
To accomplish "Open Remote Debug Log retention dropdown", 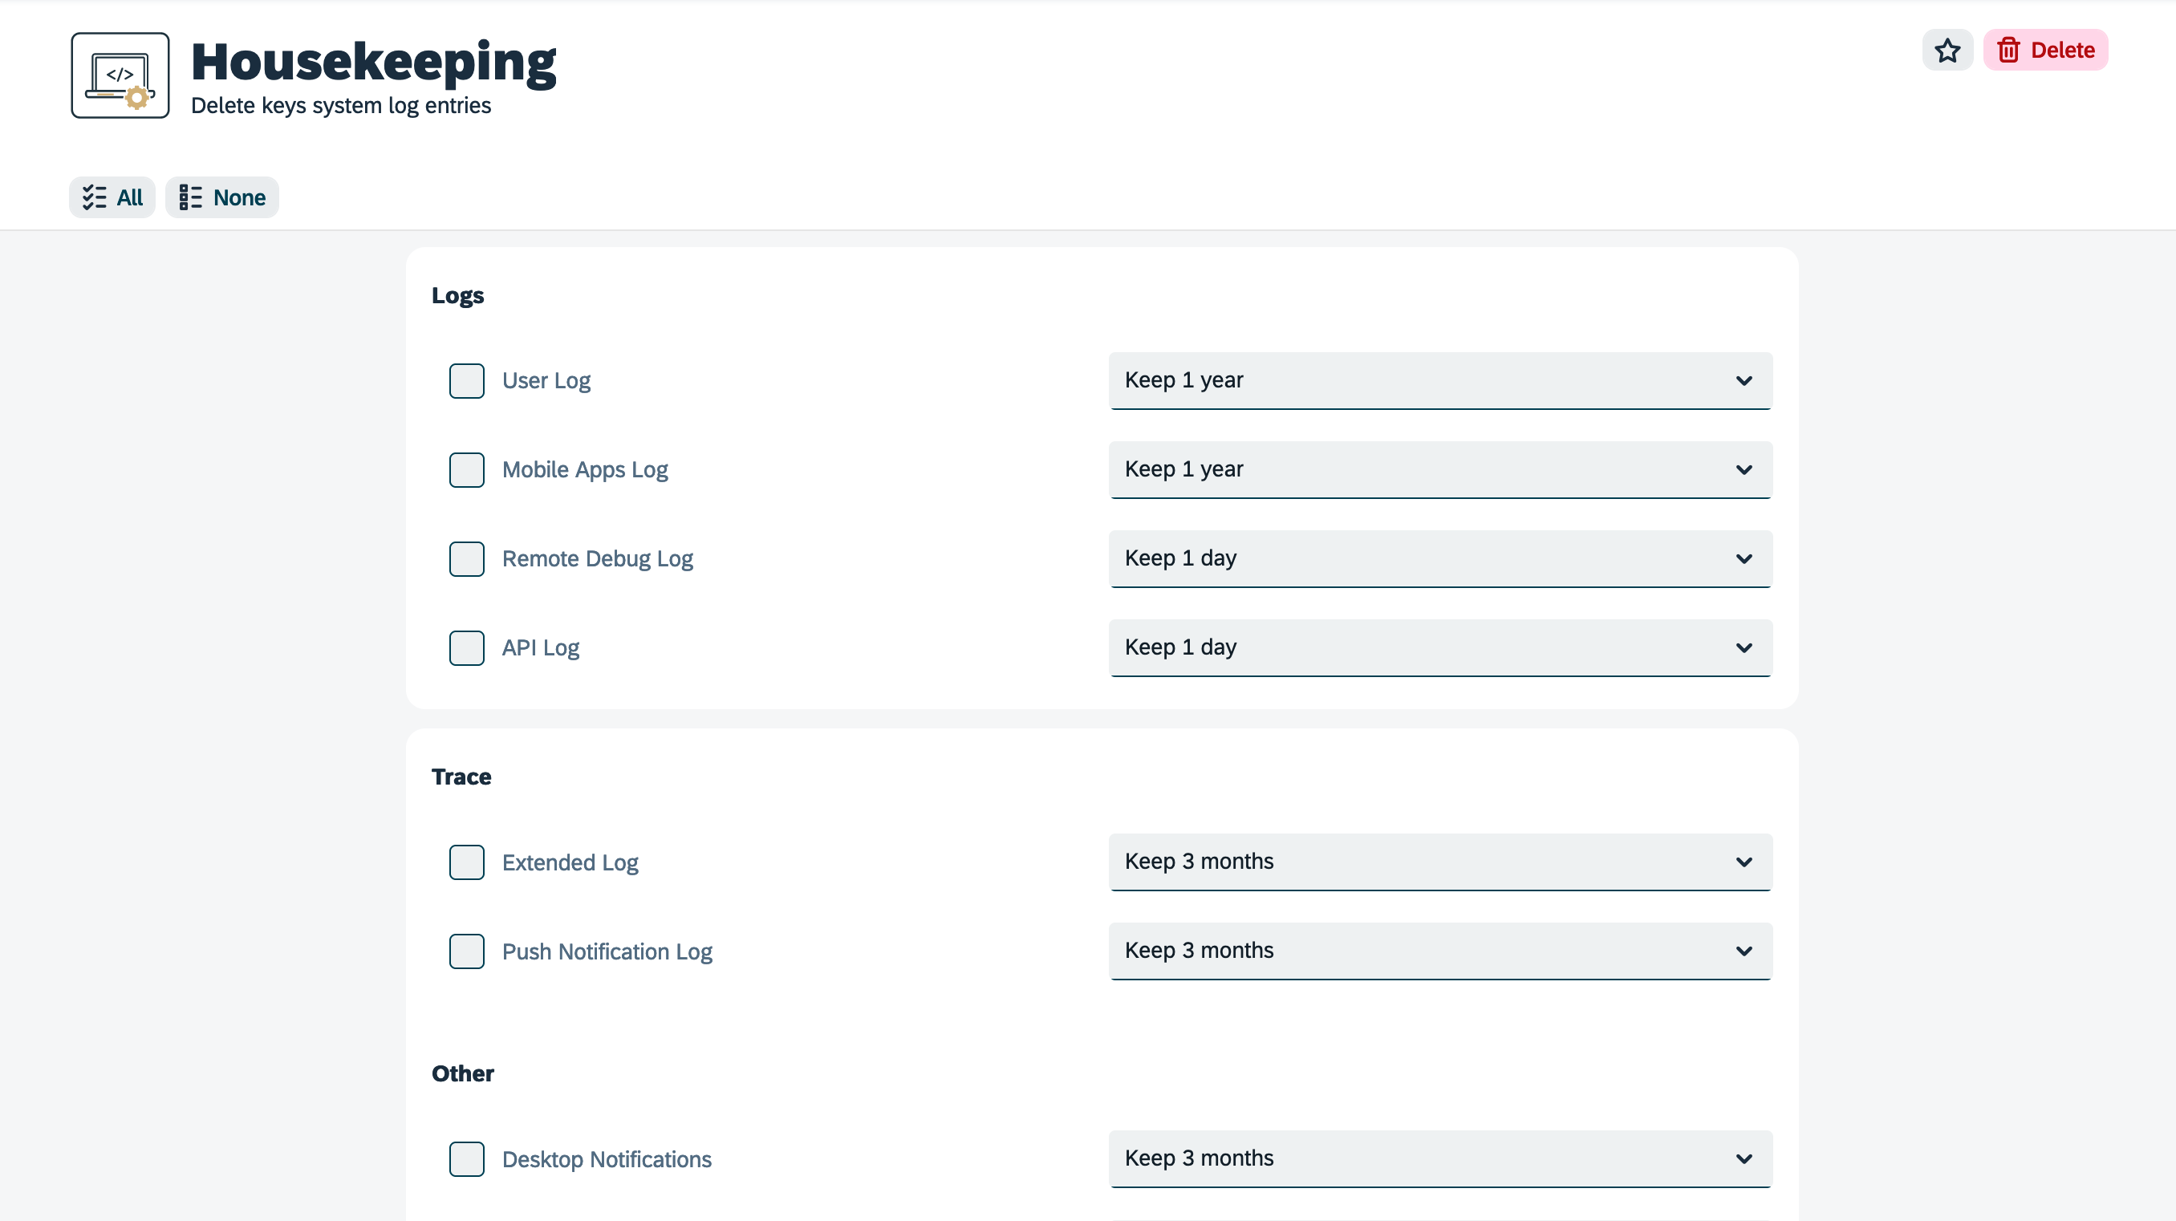I will click(1439, 559).
